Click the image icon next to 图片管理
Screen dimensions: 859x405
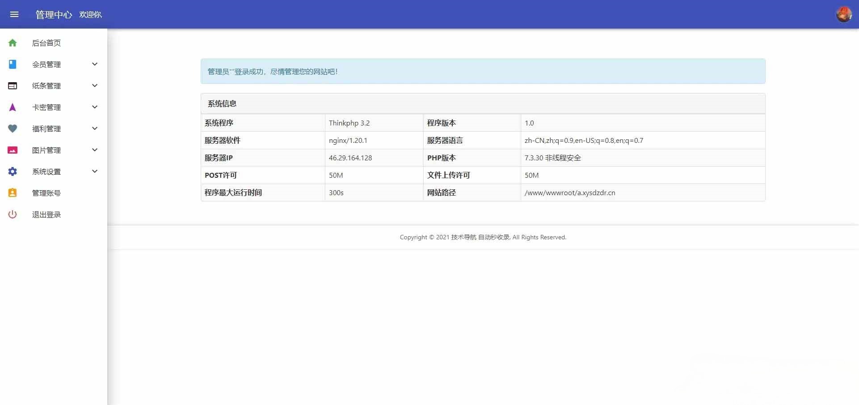(12, 150)
